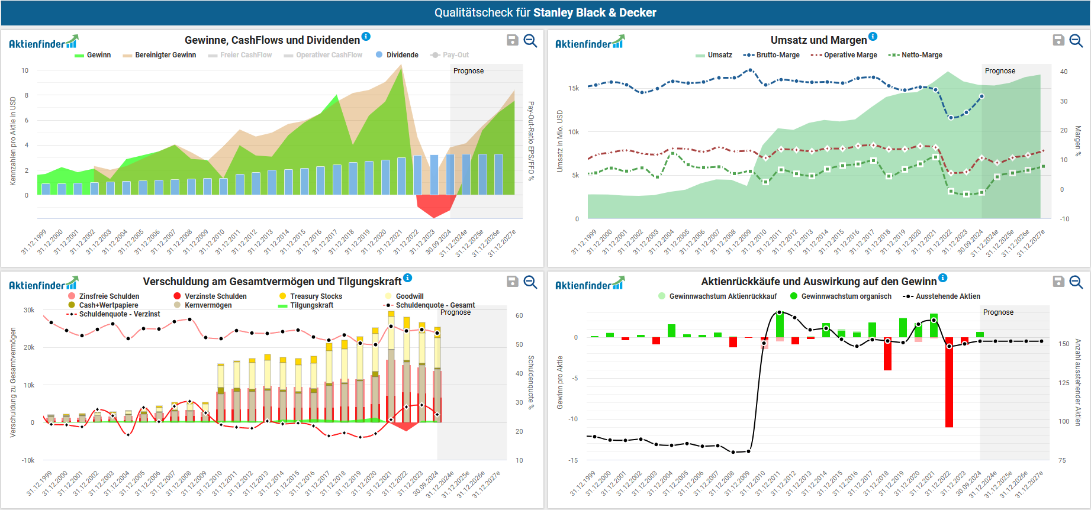
Task: Open info icon next to Umsatz und Margen
Action: click(x=873, y=37)
